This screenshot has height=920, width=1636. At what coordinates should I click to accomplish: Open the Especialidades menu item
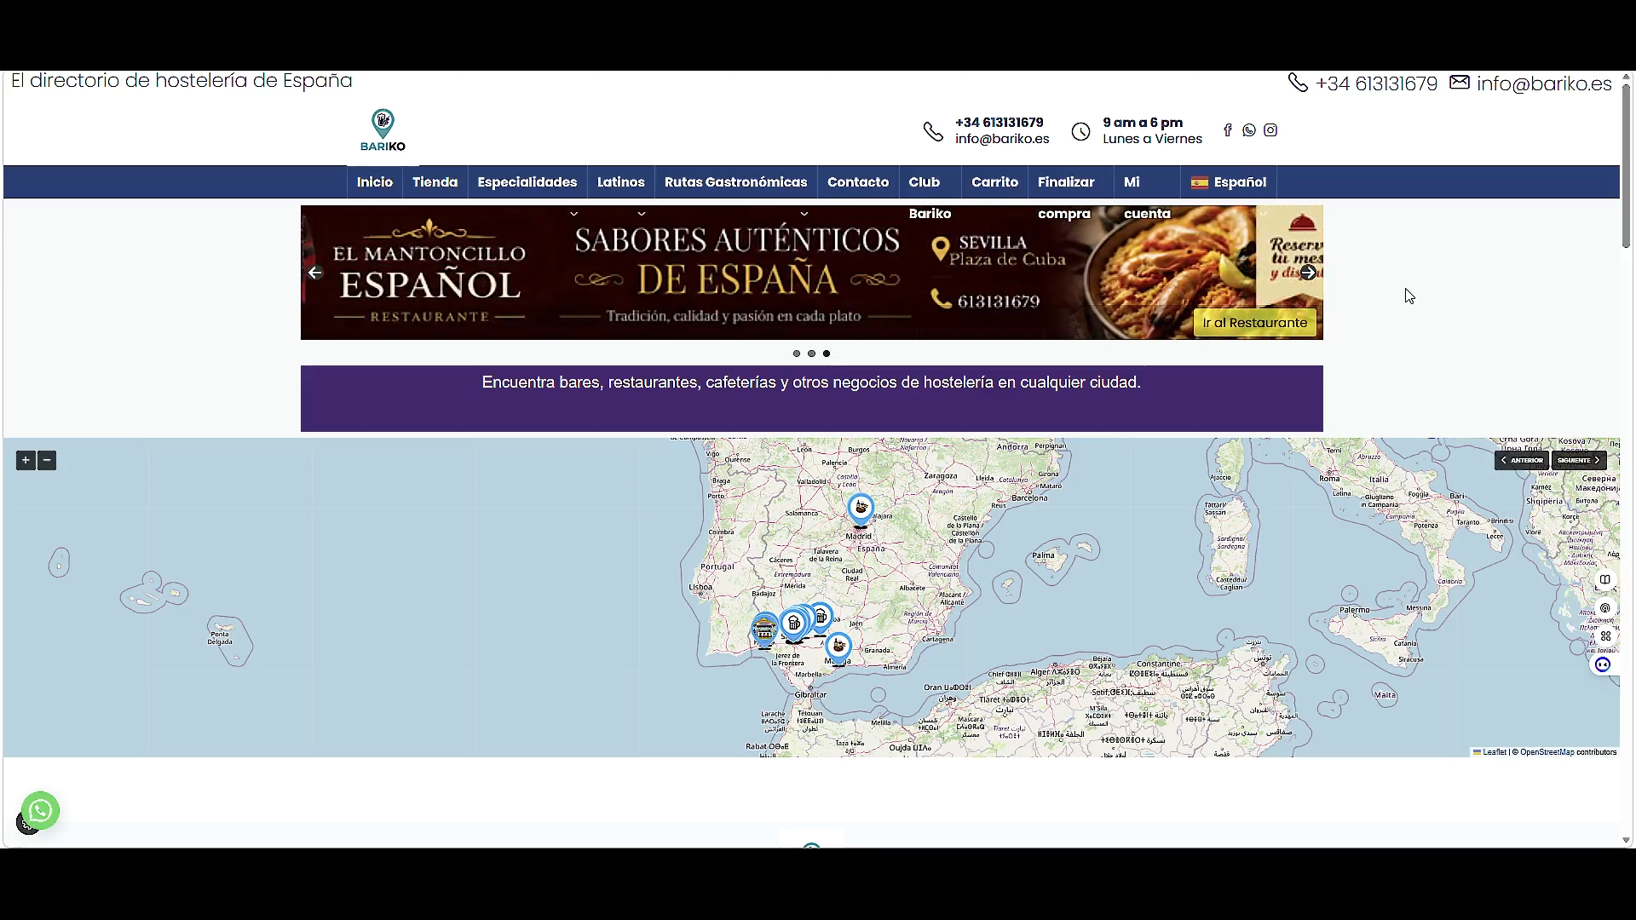pyautogui.click(x=527, y=182)
